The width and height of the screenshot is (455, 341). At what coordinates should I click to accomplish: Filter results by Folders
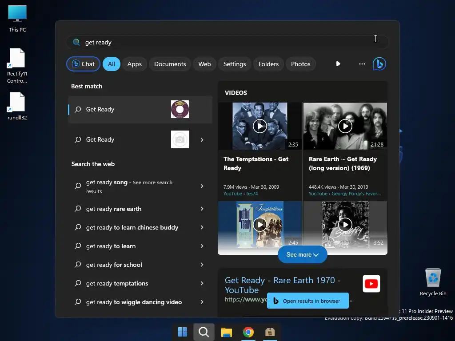pyautogui.click(x=268, y=64)
